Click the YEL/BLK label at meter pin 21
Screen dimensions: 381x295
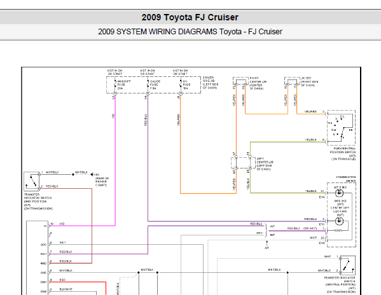pos(311,191)
